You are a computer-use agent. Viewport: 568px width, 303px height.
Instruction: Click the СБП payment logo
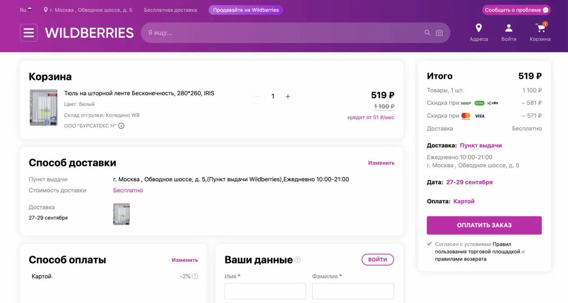pyautogui.click(x=493, y=103)
